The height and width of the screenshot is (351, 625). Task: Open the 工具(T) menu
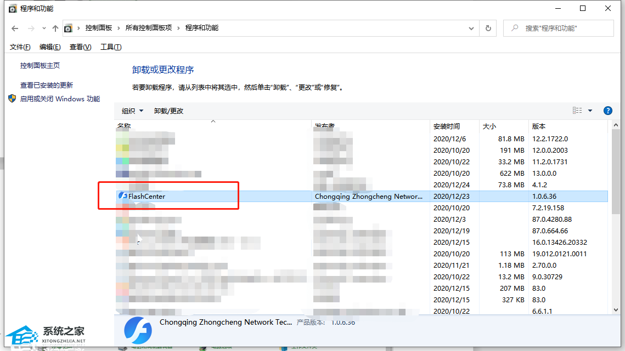pyautogui.click(x=111, y=47)
